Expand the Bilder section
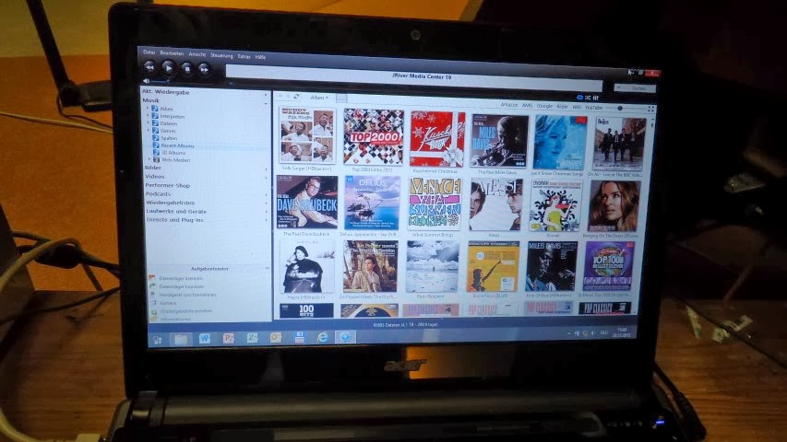This screenshot has height=442, width=787. 266,169
